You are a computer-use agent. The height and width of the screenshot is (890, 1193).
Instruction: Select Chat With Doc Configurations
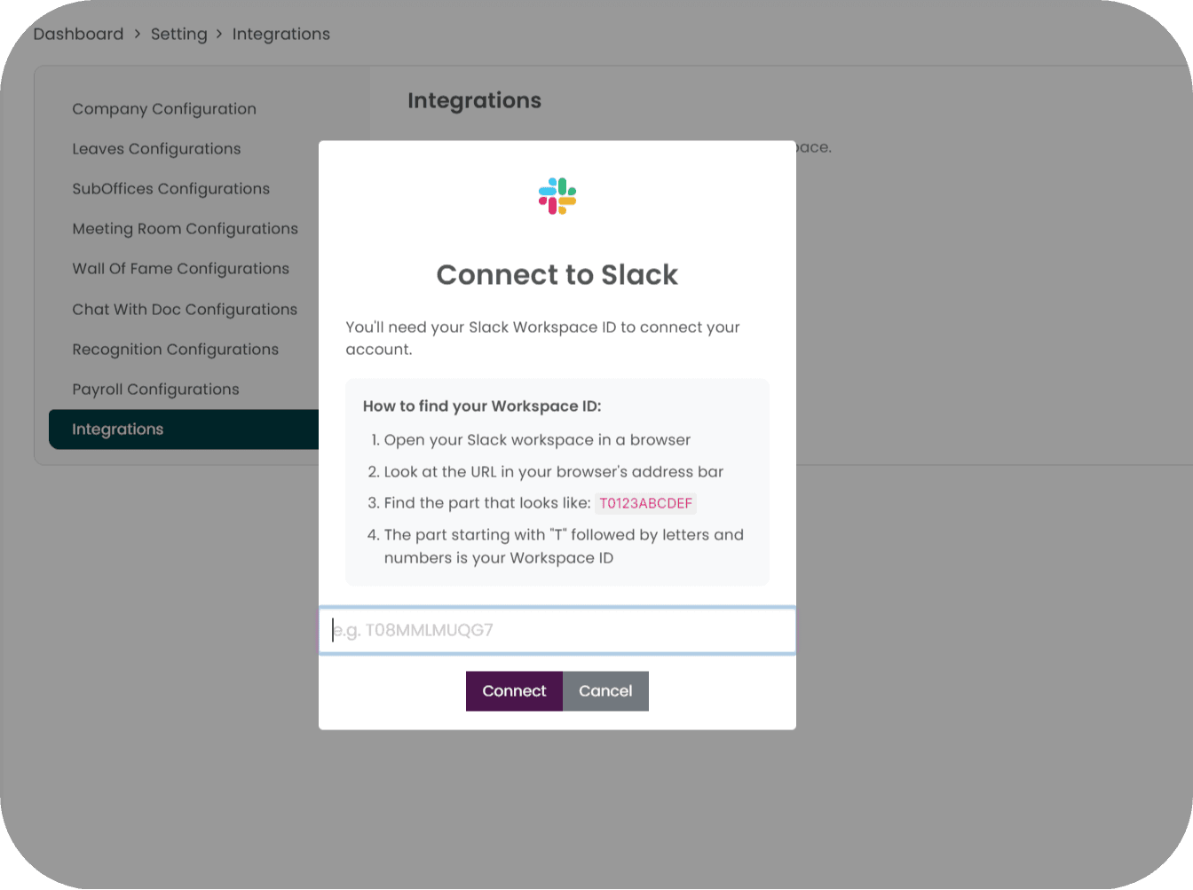pyautogui.click(x=185, y=310)
